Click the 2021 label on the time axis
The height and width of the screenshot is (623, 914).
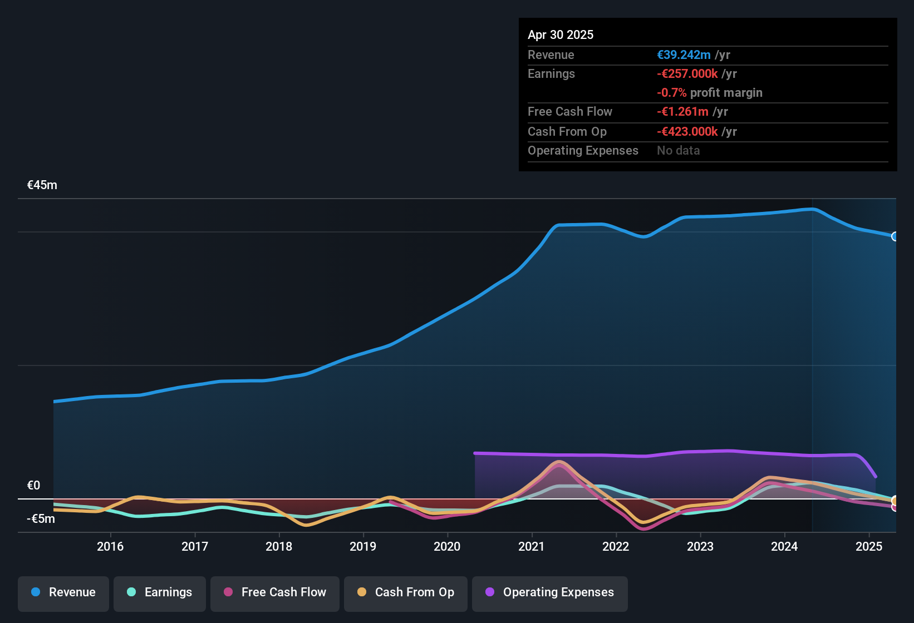coord(532,547)
